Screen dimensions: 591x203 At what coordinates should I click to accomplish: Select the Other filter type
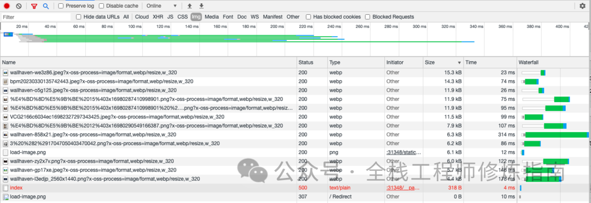tap(293, 17)
